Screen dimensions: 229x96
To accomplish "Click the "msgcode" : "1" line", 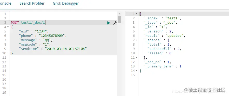I will pos(35,44).
